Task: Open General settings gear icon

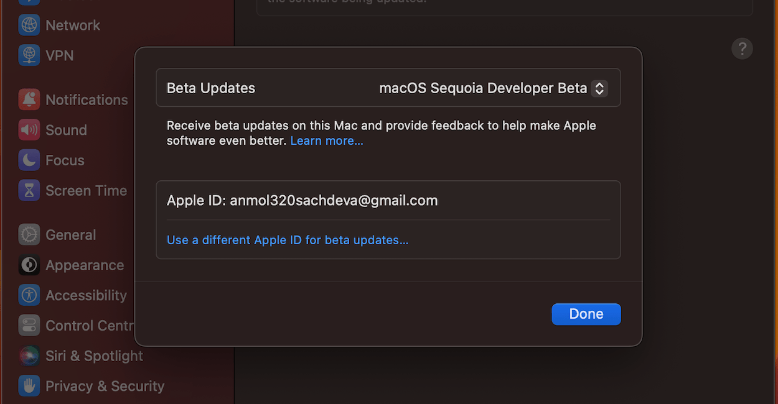Action: tap(29, 234)
